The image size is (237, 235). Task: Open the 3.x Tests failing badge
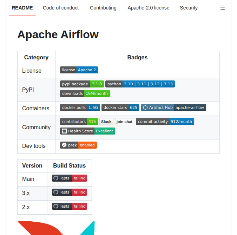(70, 192)
